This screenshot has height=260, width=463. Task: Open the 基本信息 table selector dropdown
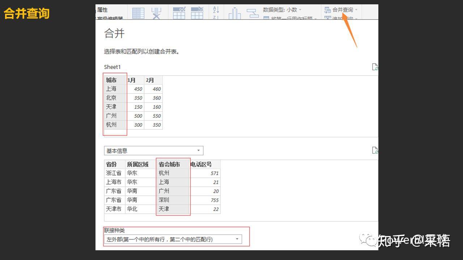[198, 150]
